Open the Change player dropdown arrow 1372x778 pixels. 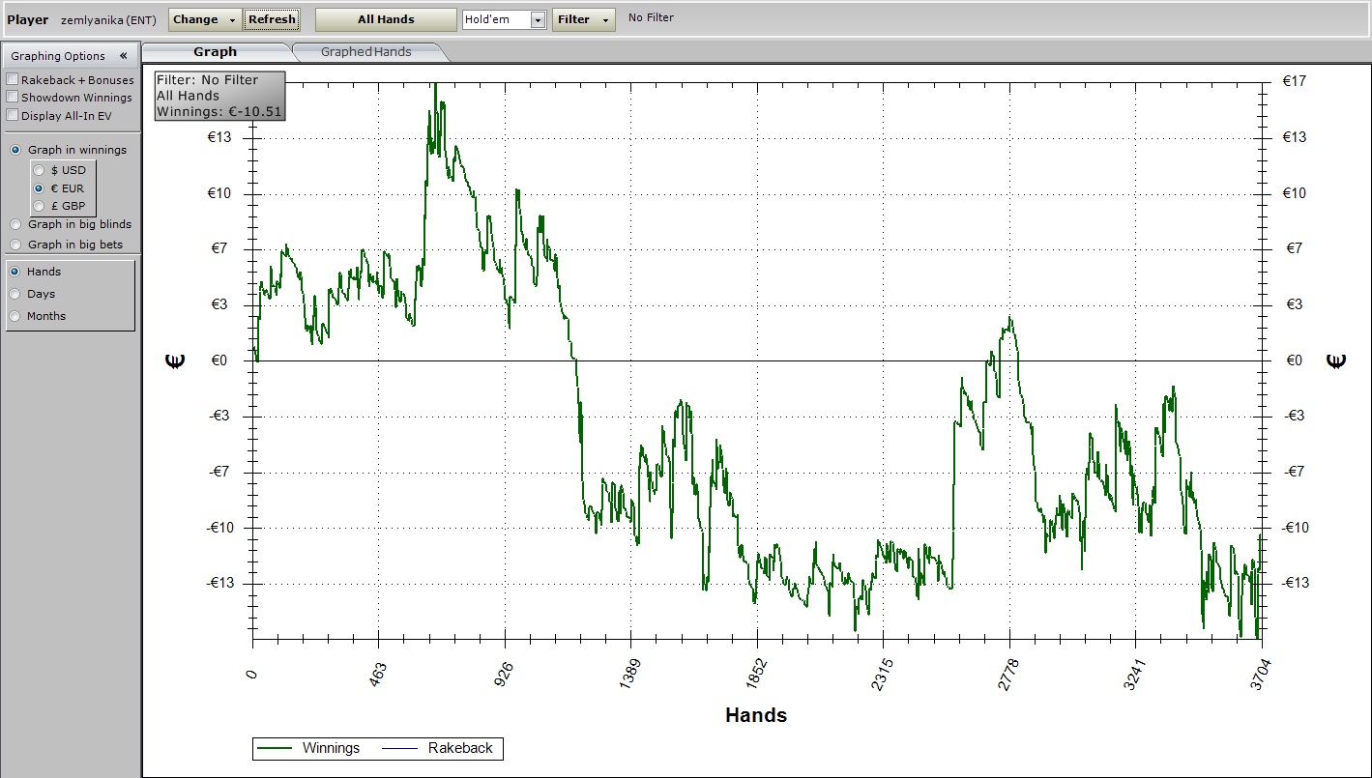click(233, 20)
